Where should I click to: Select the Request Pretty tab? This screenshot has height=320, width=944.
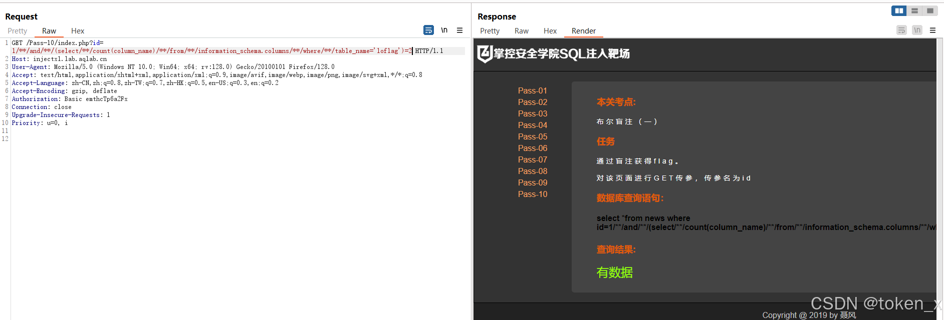(18, 31)
